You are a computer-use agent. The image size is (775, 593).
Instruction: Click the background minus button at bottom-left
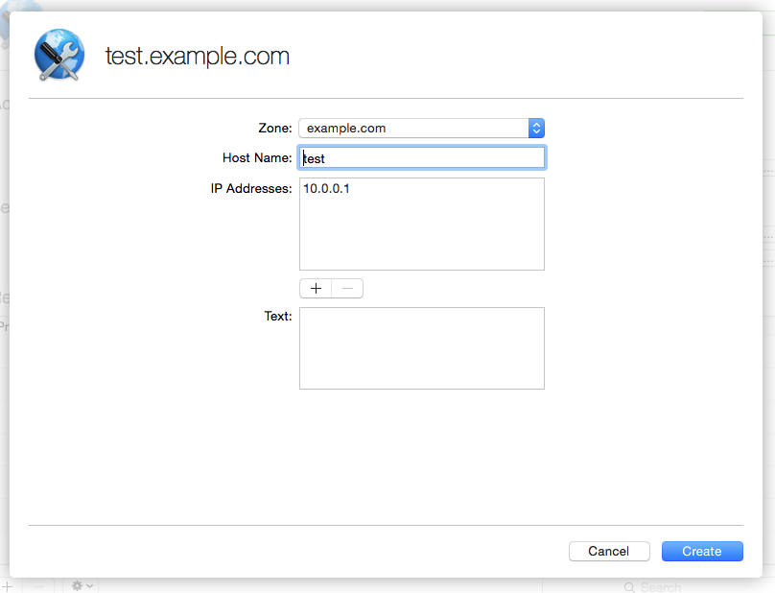tap(38, 586)
